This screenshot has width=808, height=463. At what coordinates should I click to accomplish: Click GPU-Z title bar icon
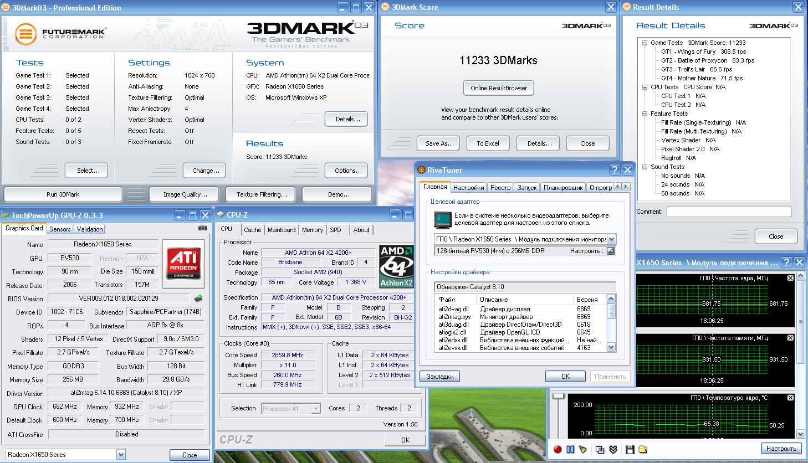coord(6,215)
